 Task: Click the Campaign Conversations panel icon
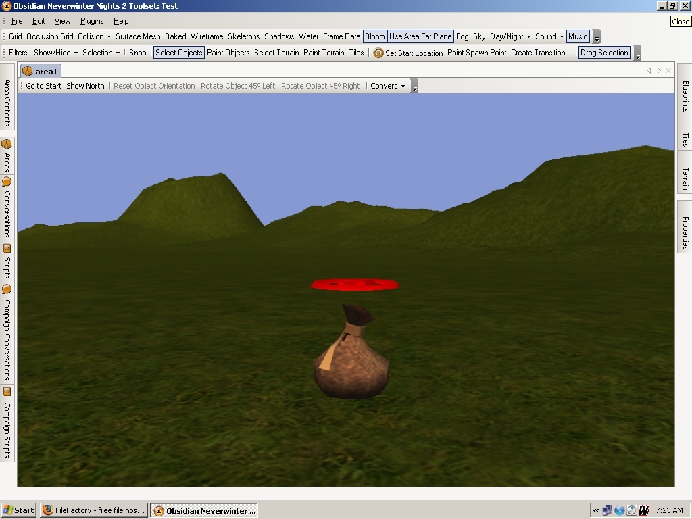coord(7,289)
